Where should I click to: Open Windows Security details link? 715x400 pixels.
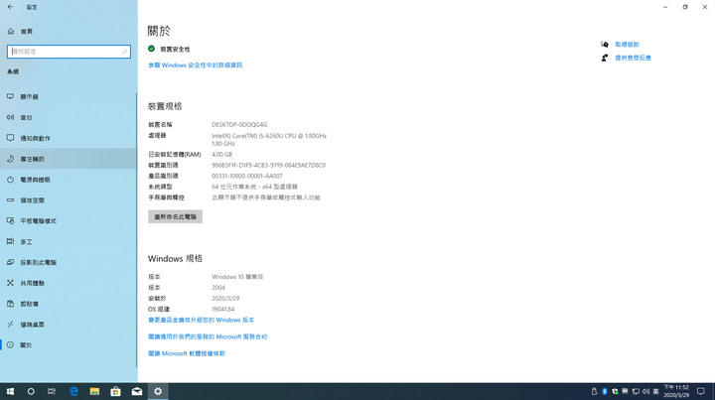(x=196, y=66)
